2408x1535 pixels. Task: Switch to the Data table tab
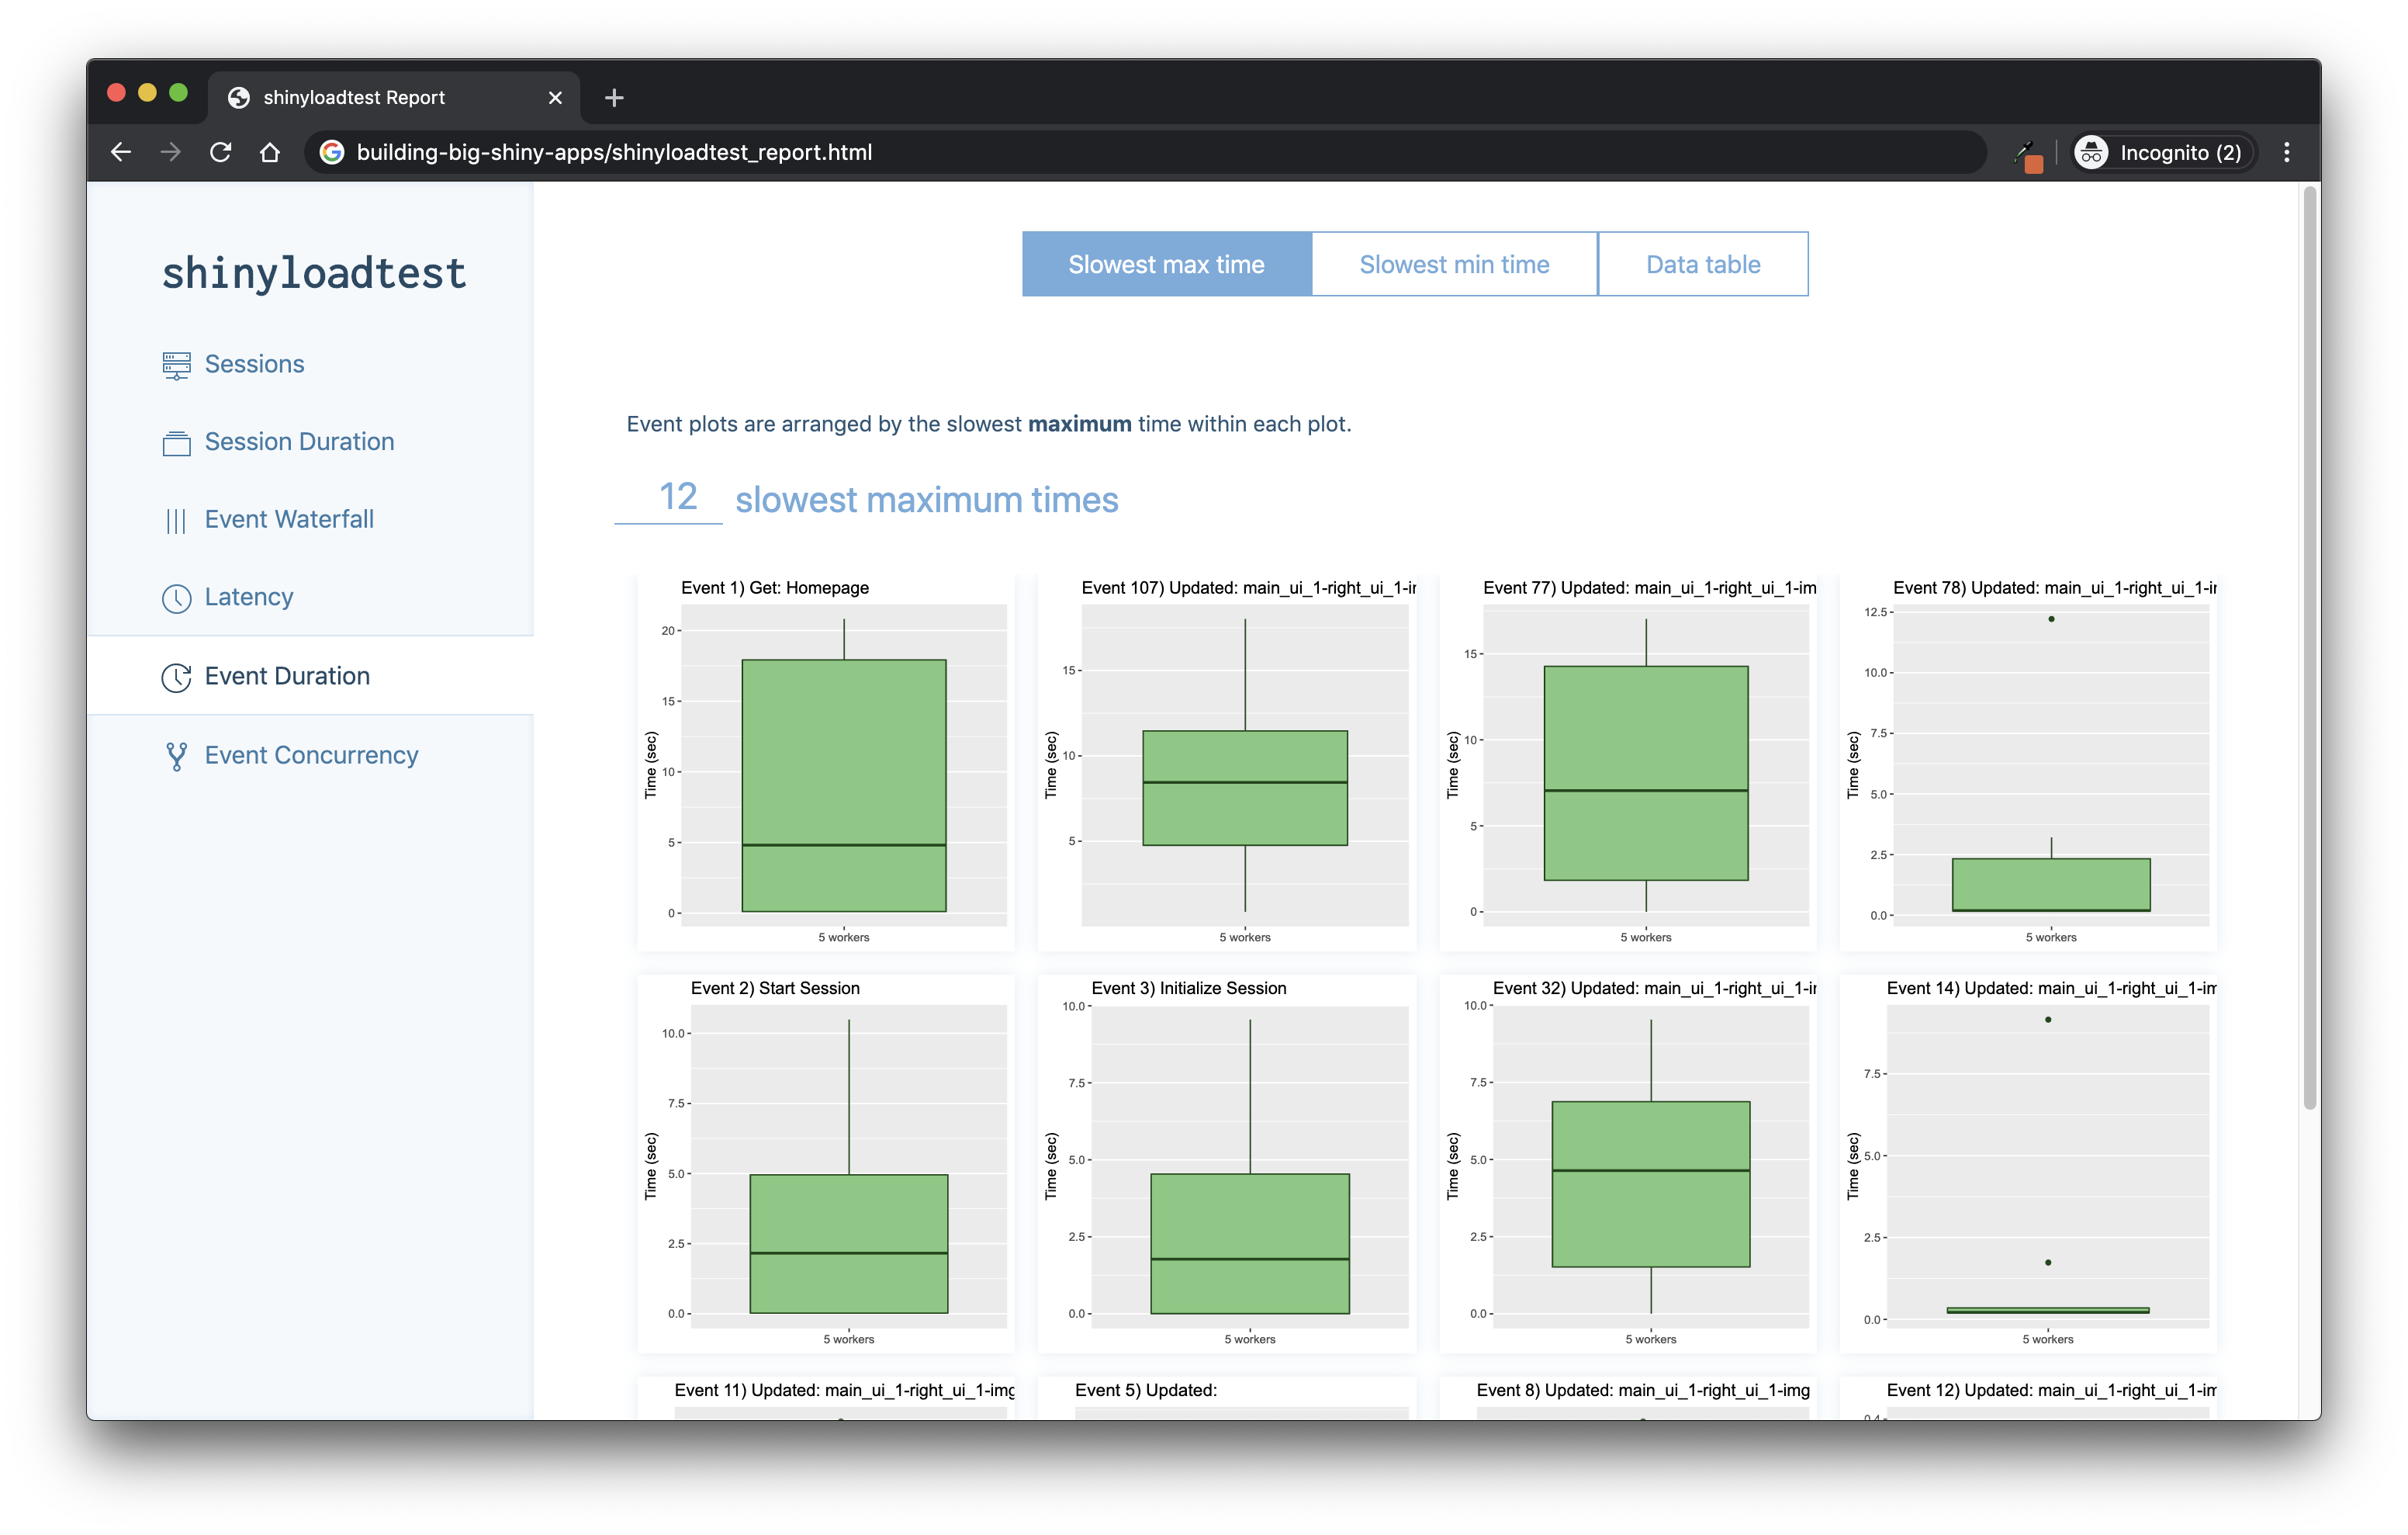(1703, 264)
